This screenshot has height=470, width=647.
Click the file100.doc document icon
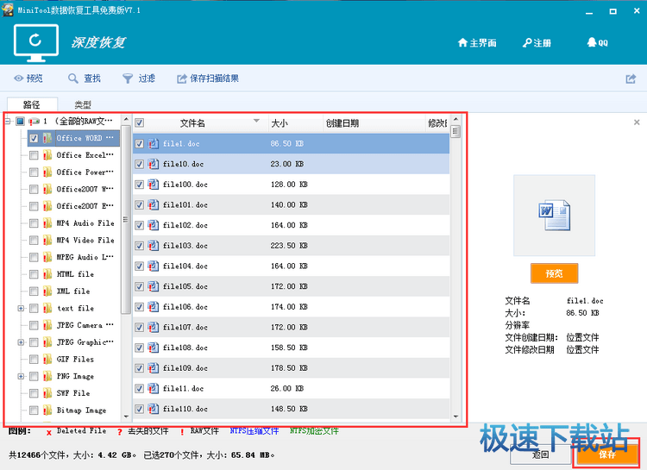(x=153, y=184)
